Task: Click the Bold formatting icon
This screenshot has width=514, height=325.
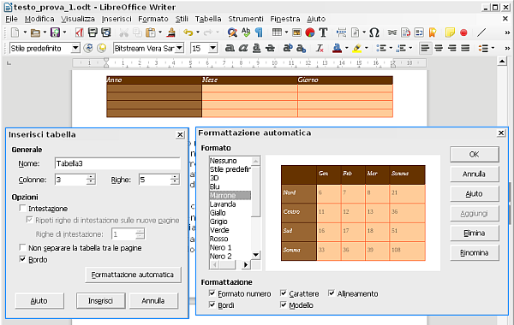Action: pos(230,49)
